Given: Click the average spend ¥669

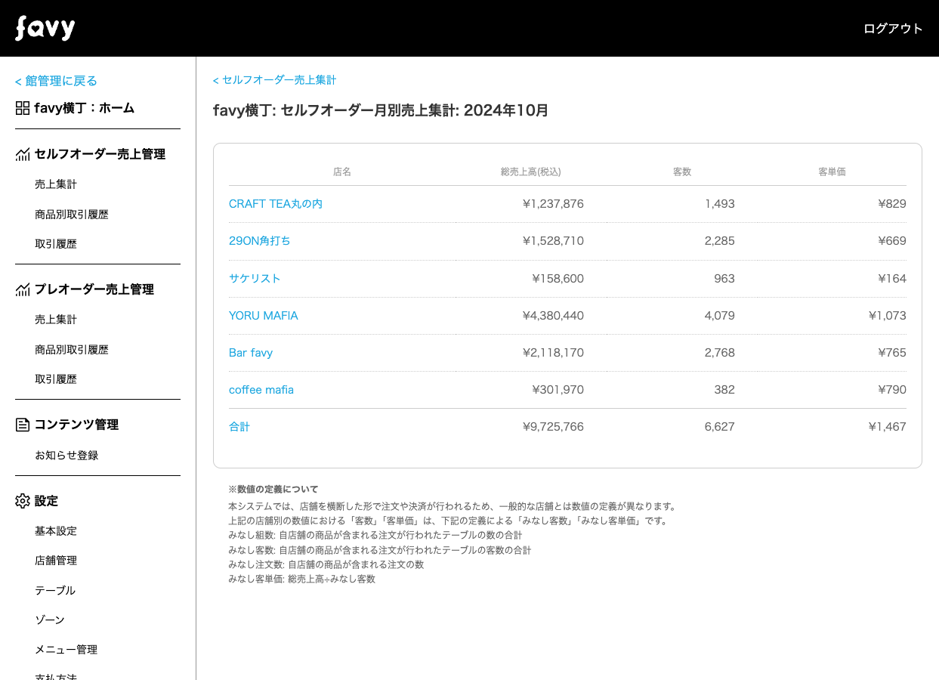Looking at the screenshot, I should click(892, 241).
